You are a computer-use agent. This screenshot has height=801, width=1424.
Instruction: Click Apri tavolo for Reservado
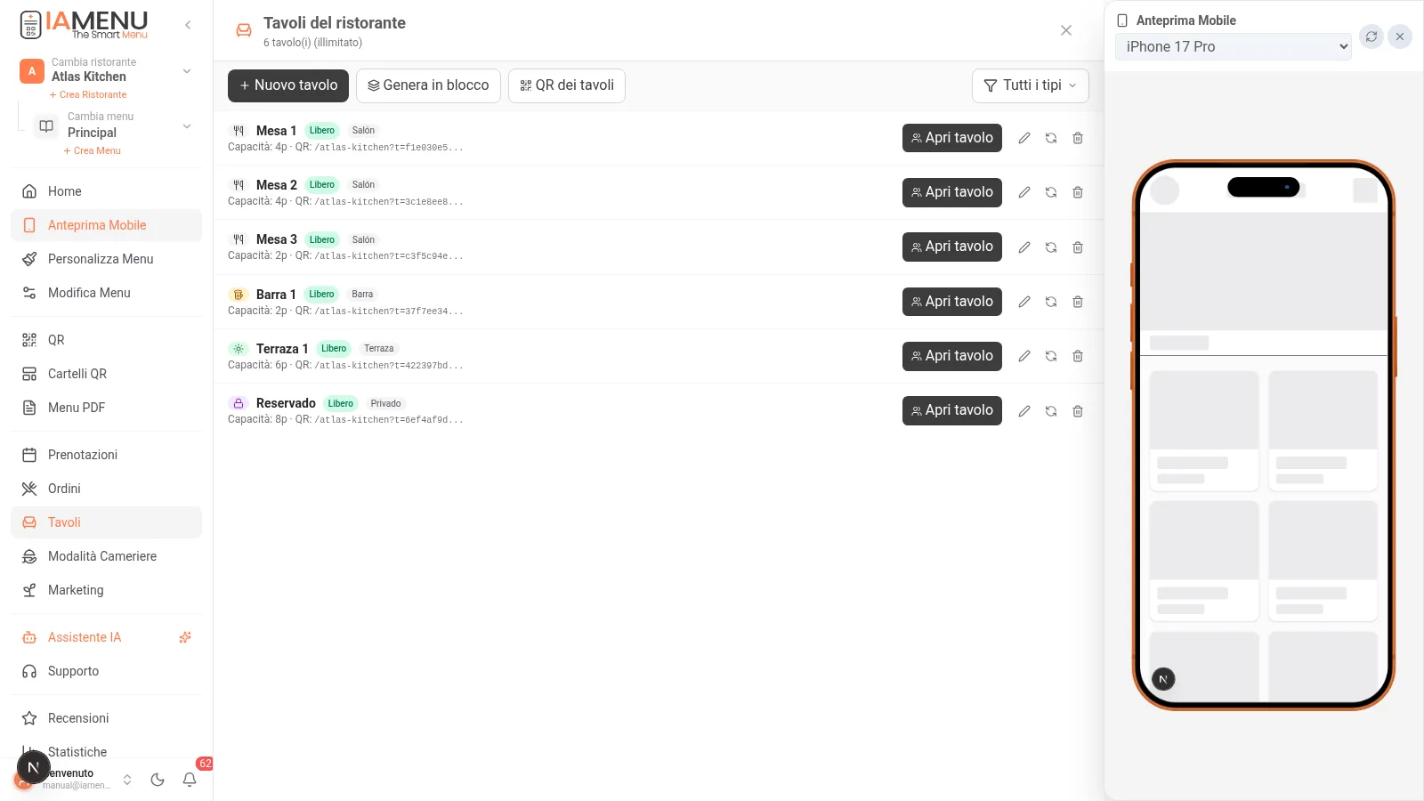coord(952,410)
